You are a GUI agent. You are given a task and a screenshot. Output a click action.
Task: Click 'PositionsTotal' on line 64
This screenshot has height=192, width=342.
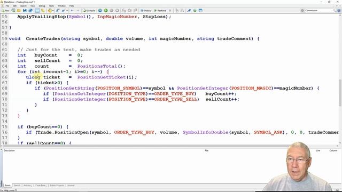tap(97, 66)
